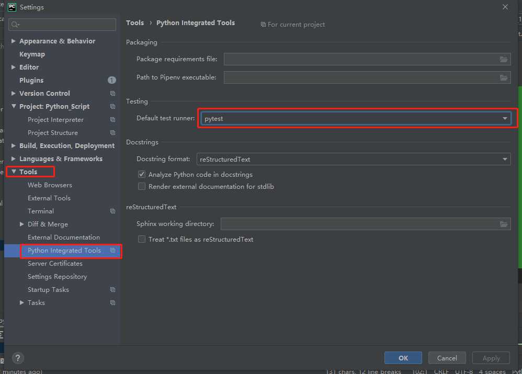This screenshot has width=522, height=374.
Task: Enable Render external documentation for stdlib
Action: click(x=142, y=187)
